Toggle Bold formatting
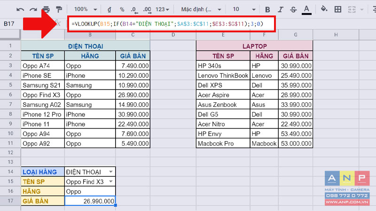The image size is (376, 211). pyautogui.click(x=267, y=9)
